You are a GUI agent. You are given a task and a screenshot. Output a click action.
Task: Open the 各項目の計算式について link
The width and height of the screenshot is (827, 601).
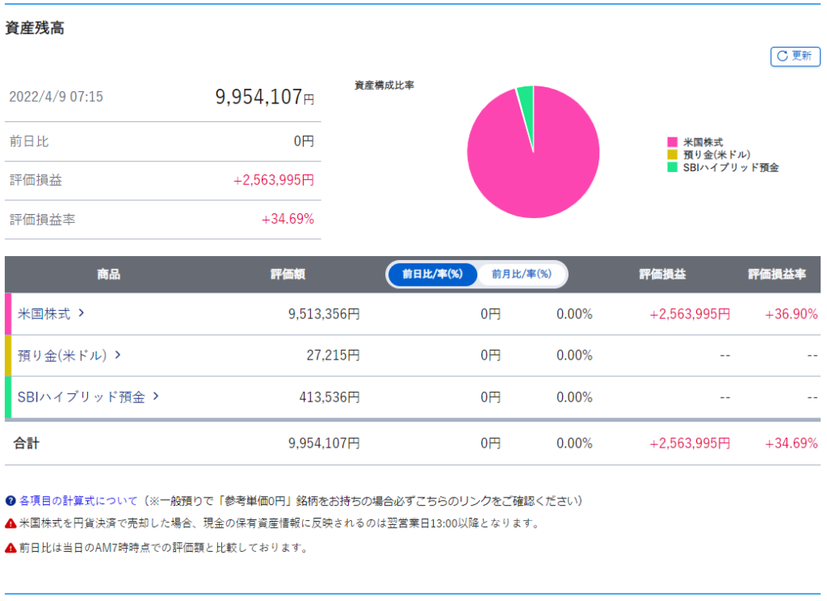click(x=78, y=501)
